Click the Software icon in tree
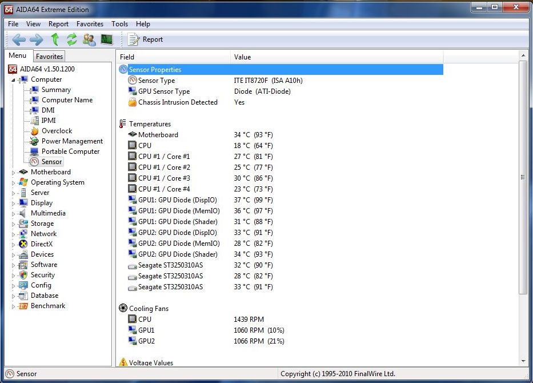The image size is (533, 383). (x=23, y=265)
